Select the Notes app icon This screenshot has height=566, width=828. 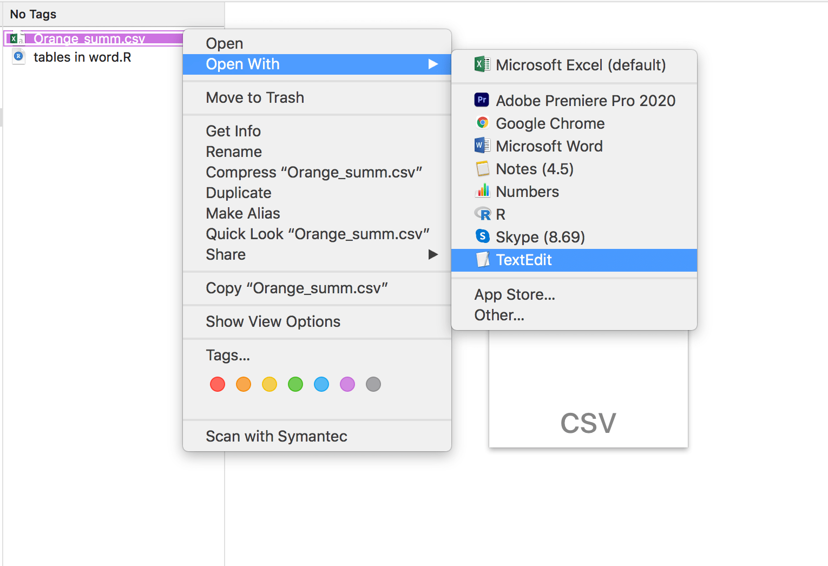click(481, 168)
